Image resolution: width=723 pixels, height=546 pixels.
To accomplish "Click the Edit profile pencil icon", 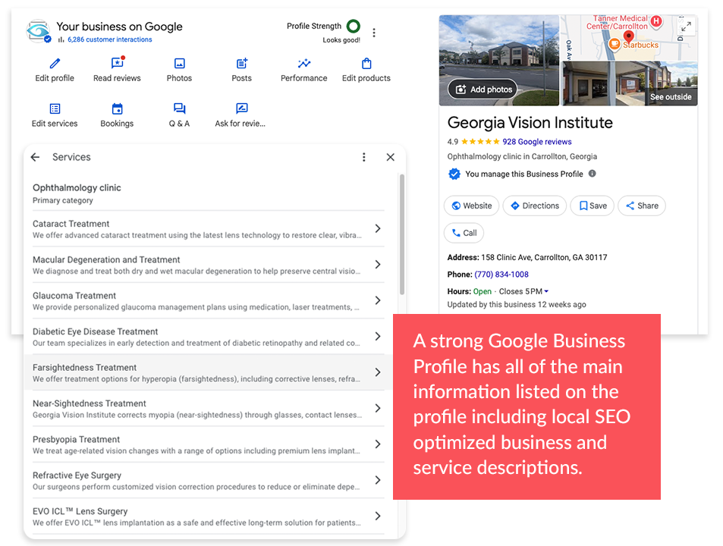I will coord(55,64).
